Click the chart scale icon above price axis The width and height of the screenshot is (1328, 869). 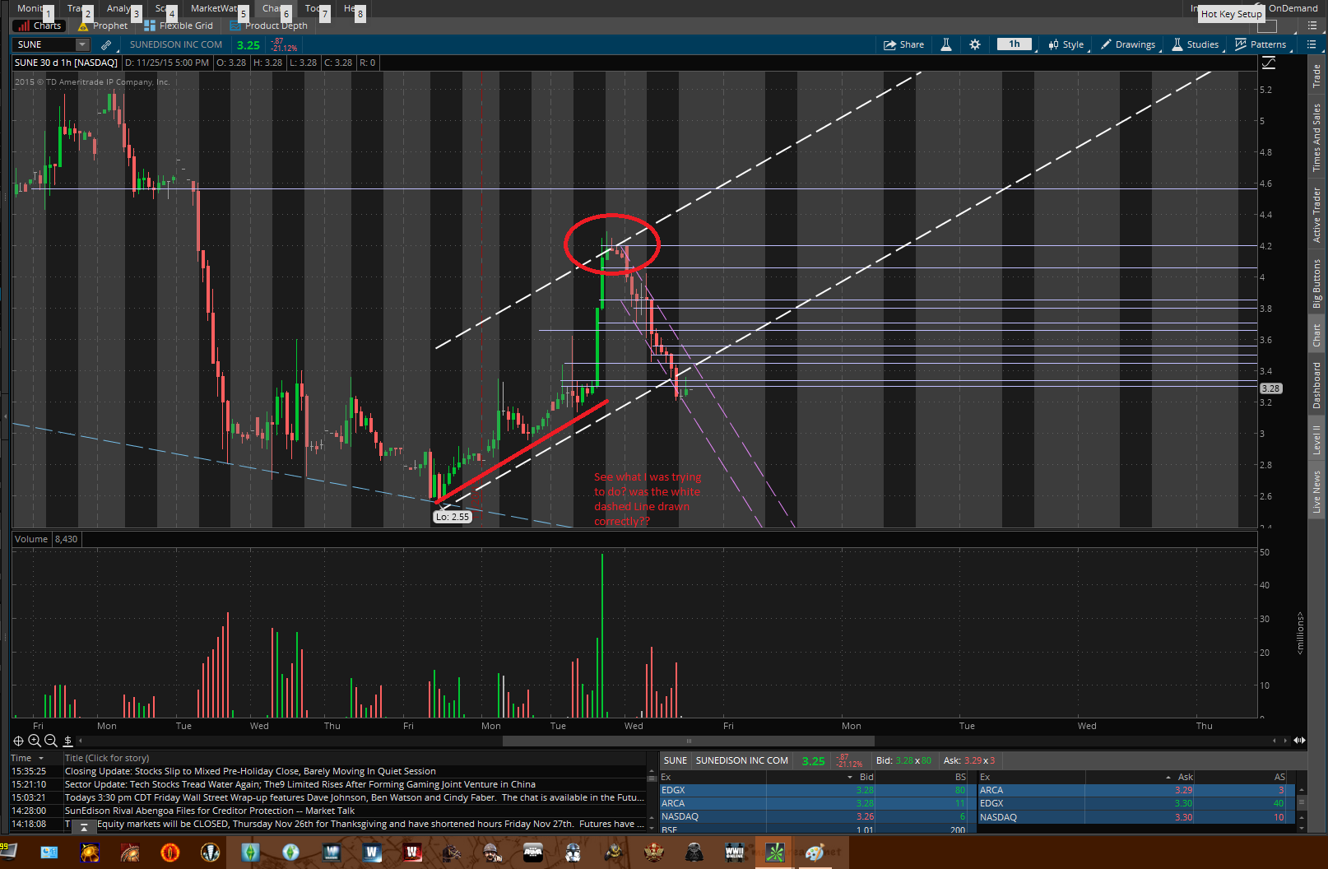(1268, 63)
